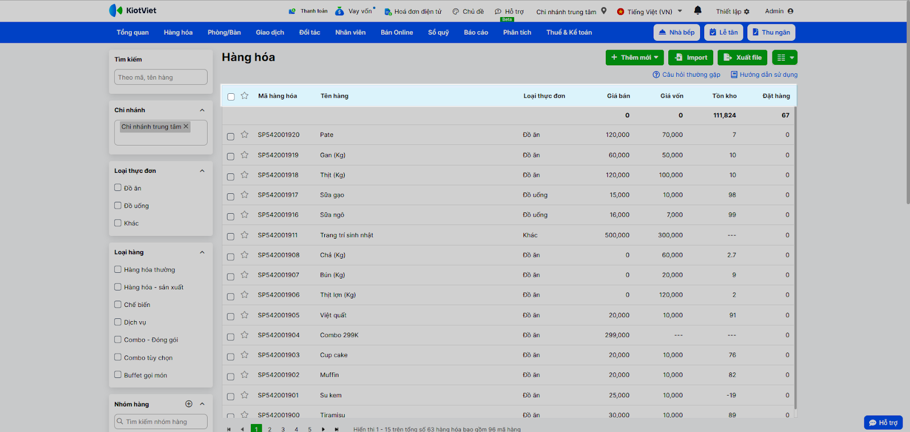Screen dimensions: 910x432
Task: Open the Giao dịch menu
Action: tap(270, 32)
